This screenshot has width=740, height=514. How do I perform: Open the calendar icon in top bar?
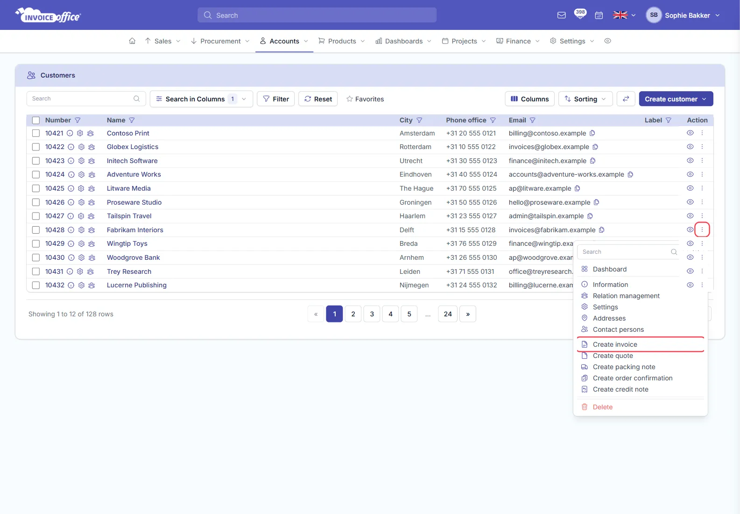pyautogui.click(x=599, y=15)
